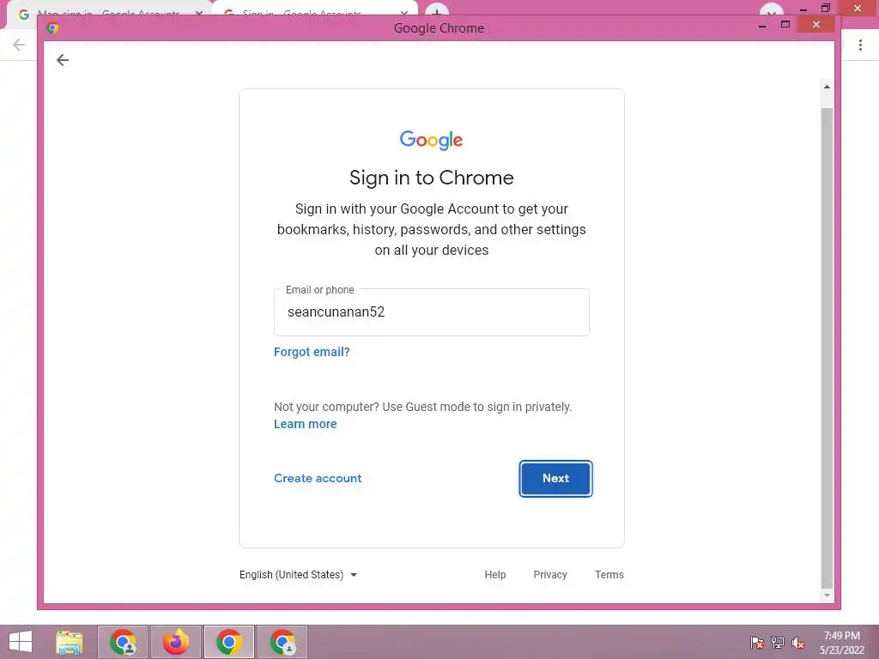The width and height of the screenshot is (879, 659).
Task: Click the back arrow in sign-in dialog
Action: click(x=63, y=60)
